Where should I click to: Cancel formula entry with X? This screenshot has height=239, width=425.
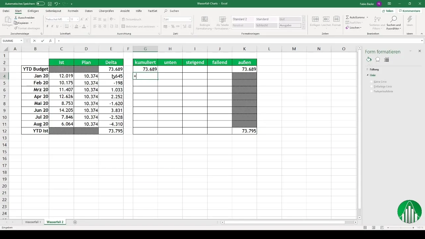click(35, 41)
